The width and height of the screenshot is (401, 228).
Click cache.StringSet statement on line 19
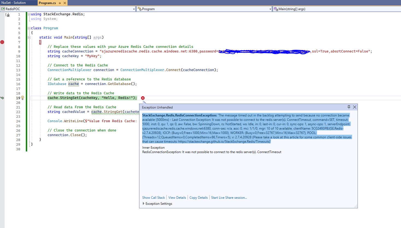[92, 98]
